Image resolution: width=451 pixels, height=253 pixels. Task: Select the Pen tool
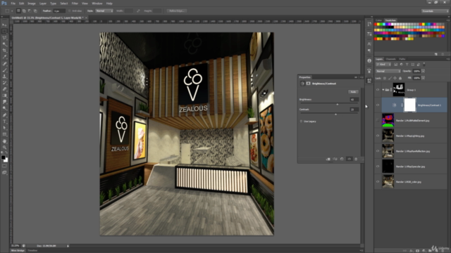4,115
